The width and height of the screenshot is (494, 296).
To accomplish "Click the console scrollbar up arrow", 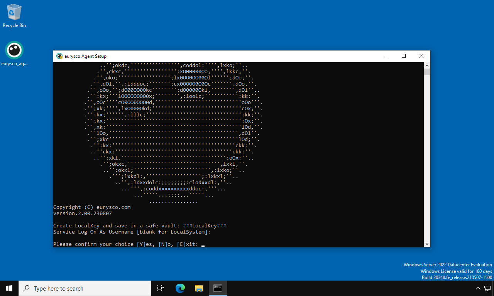I will 427,65.
